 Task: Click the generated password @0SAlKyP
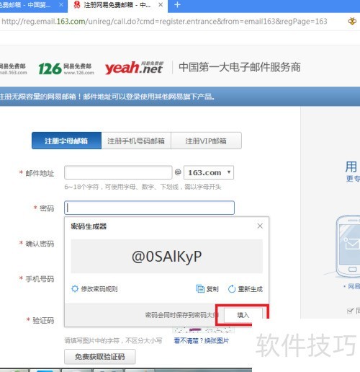point(167,257)
